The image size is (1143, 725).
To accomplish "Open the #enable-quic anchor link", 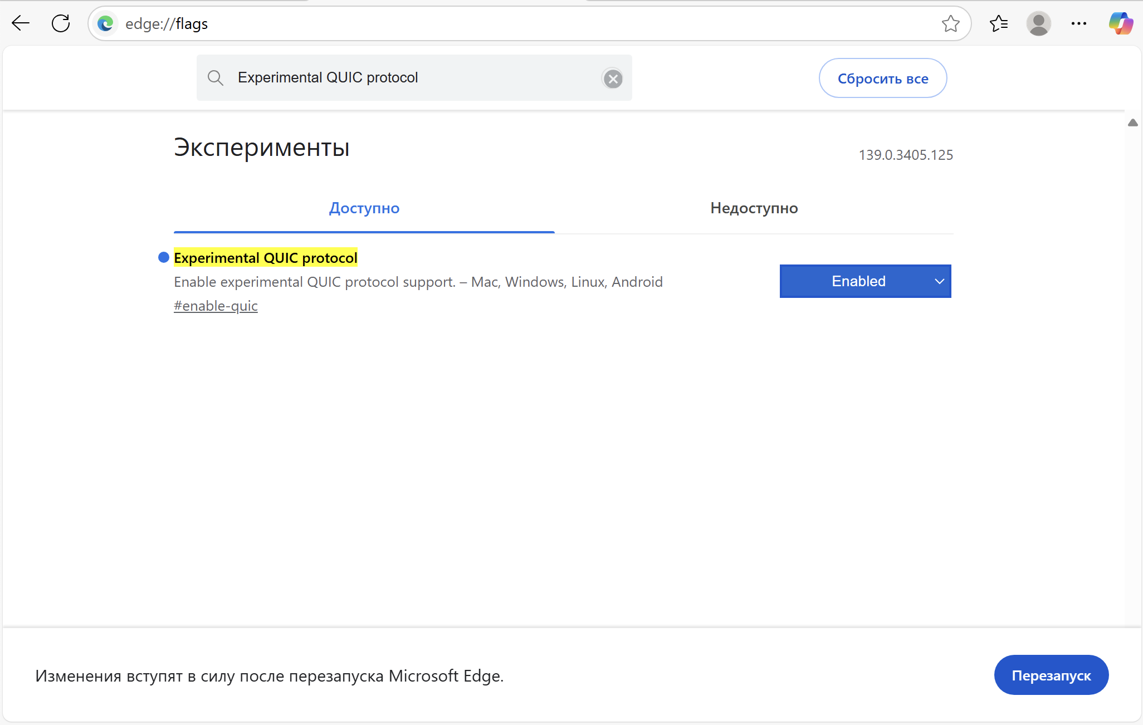I will pyautogui.click(x=216, y=306).
